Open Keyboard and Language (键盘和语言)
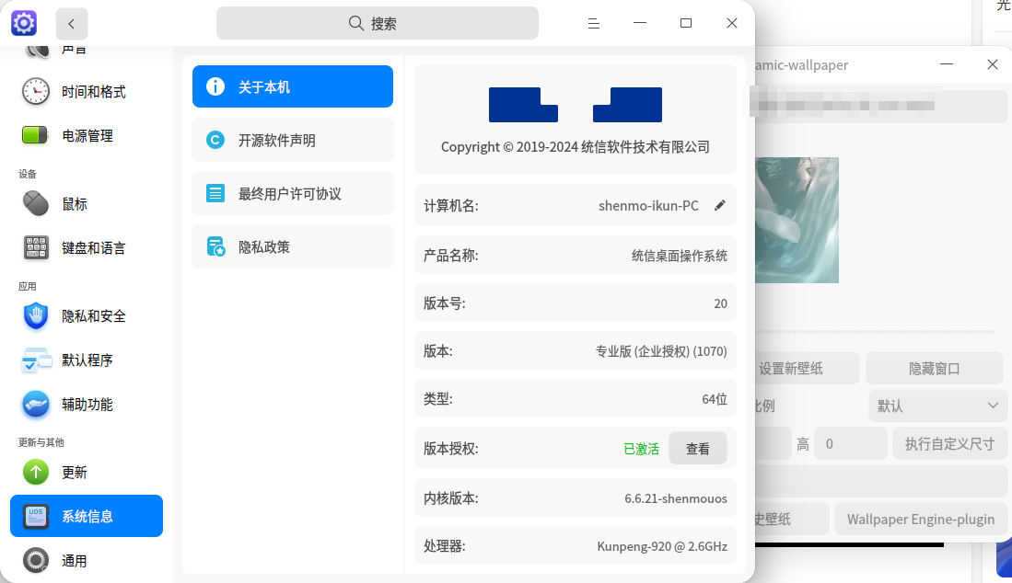This screenshot has width=1012, height=583. coord(87,248)
